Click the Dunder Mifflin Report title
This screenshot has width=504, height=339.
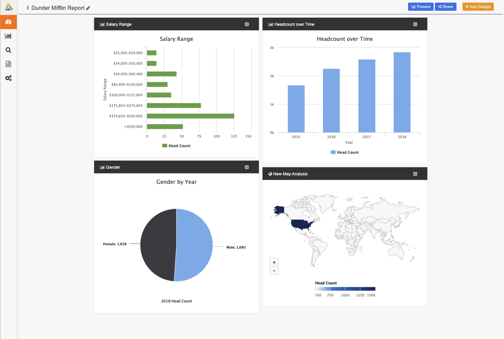coord(58,8)
